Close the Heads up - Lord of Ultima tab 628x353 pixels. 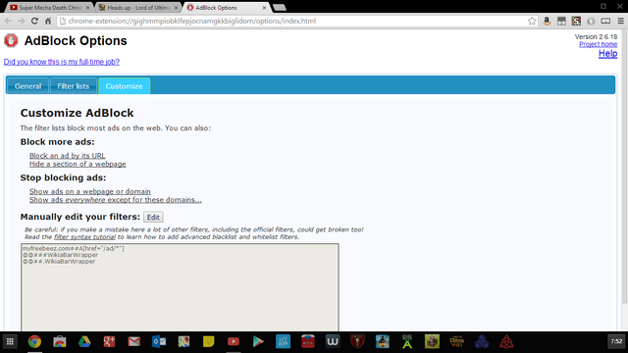pos(176,8)
